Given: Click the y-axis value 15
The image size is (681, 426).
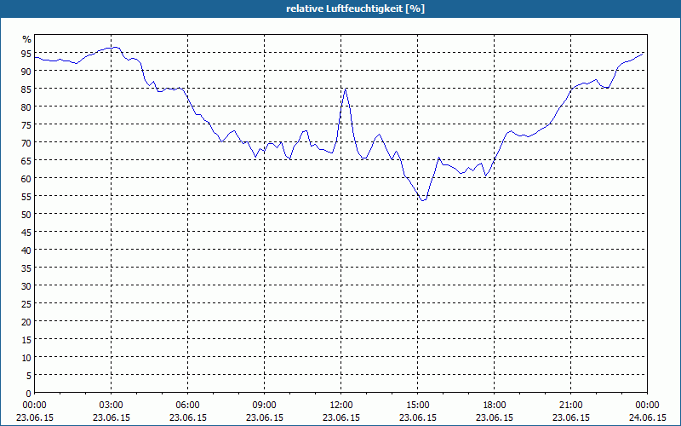Looking at the screenshot, I should 26,339.
